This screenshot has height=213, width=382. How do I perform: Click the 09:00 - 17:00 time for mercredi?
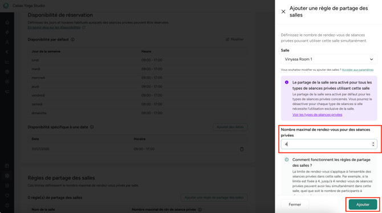tap(152, 78)
